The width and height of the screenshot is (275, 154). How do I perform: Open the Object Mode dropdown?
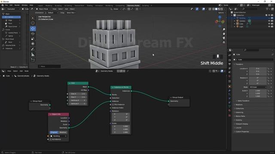click(43, 9)
